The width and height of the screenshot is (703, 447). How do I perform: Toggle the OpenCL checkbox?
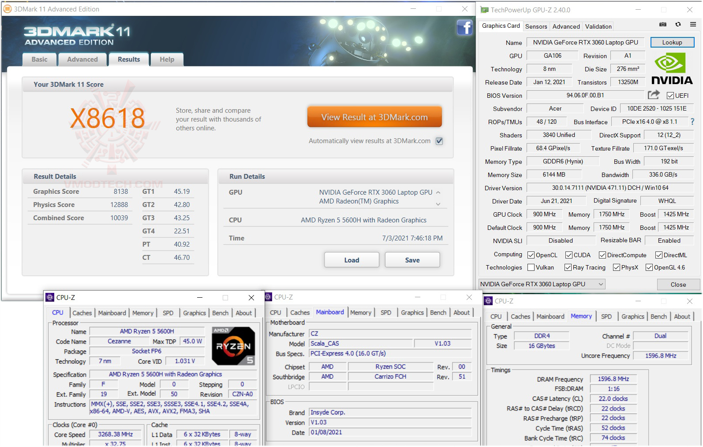point(531,255)
